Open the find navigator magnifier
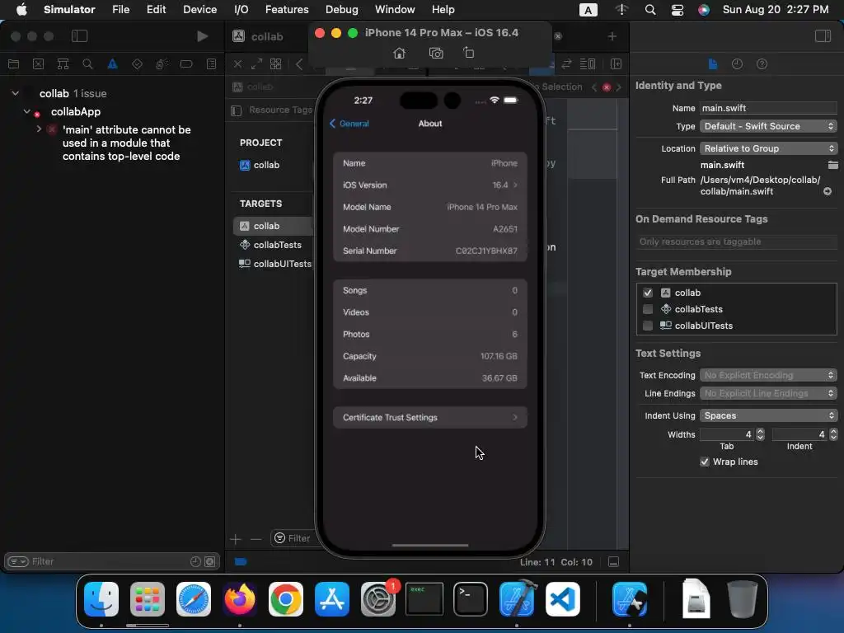844x633 pixels. 87,64
